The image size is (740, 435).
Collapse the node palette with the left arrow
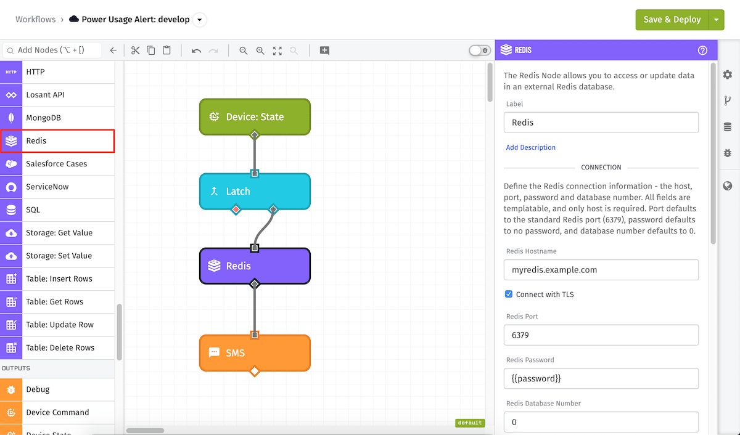pyautogui.click(x=113, y=51)
